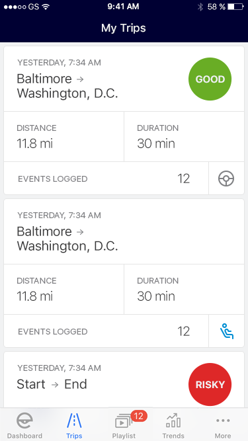Tap the battery indicator in status bar
Viewport: 248px width, 441px height.
(x=235, y=7)
